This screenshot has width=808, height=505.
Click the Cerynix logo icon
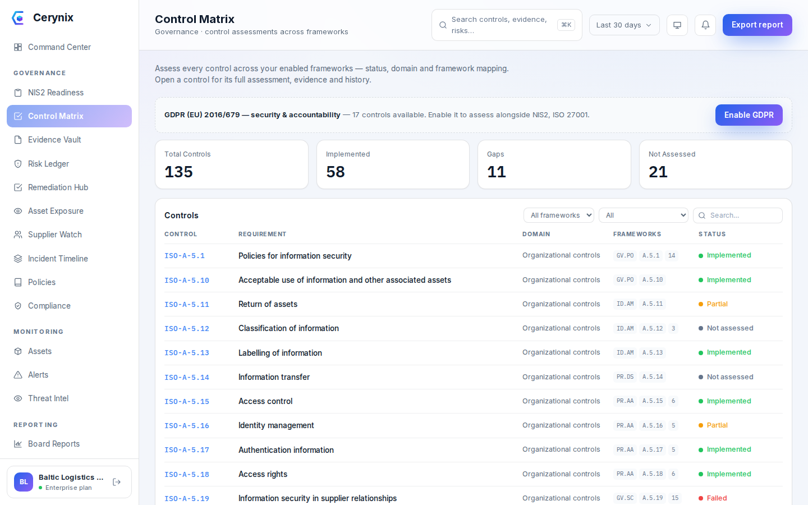(x=18, y=18)
